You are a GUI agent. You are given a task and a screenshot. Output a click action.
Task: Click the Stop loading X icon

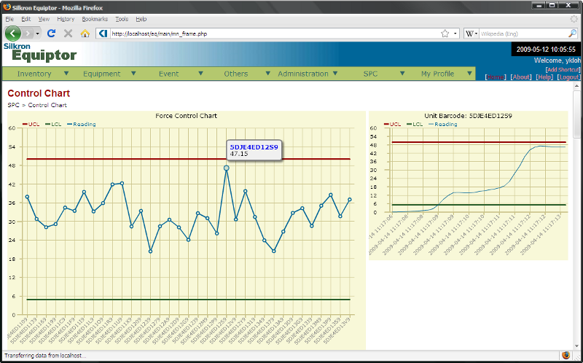[68, 34]
